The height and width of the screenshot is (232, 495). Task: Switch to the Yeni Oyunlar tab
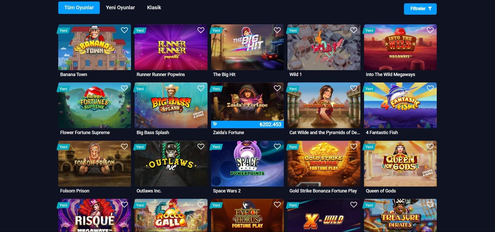120,8
